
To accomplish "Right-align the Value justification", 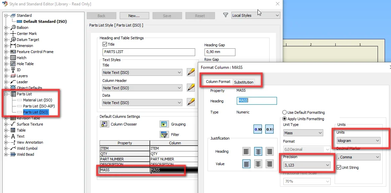I will [269, 164].
